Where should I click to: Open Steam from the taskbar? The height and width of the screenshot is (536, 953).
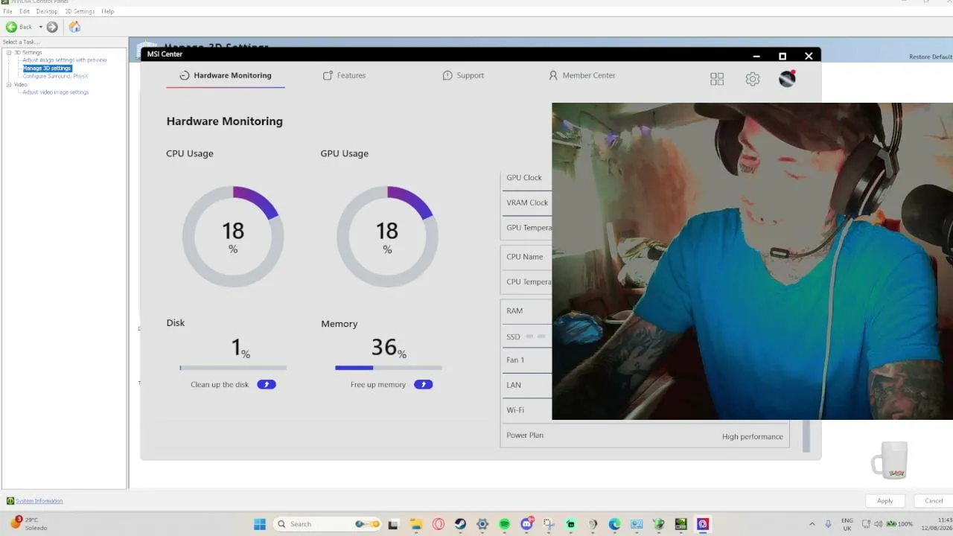point(460,524)
